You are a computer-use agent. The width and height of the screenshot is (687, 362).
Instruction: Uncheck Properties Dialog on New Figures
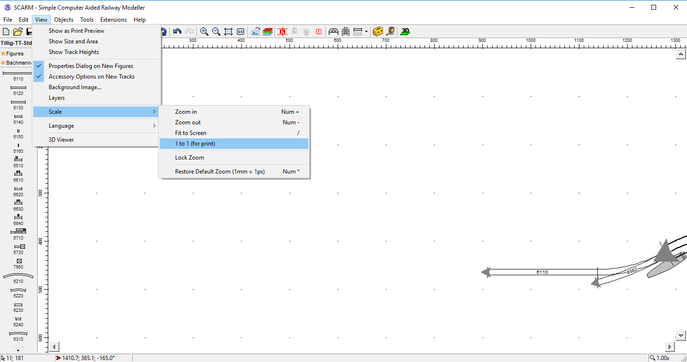(x=96, y=66)
